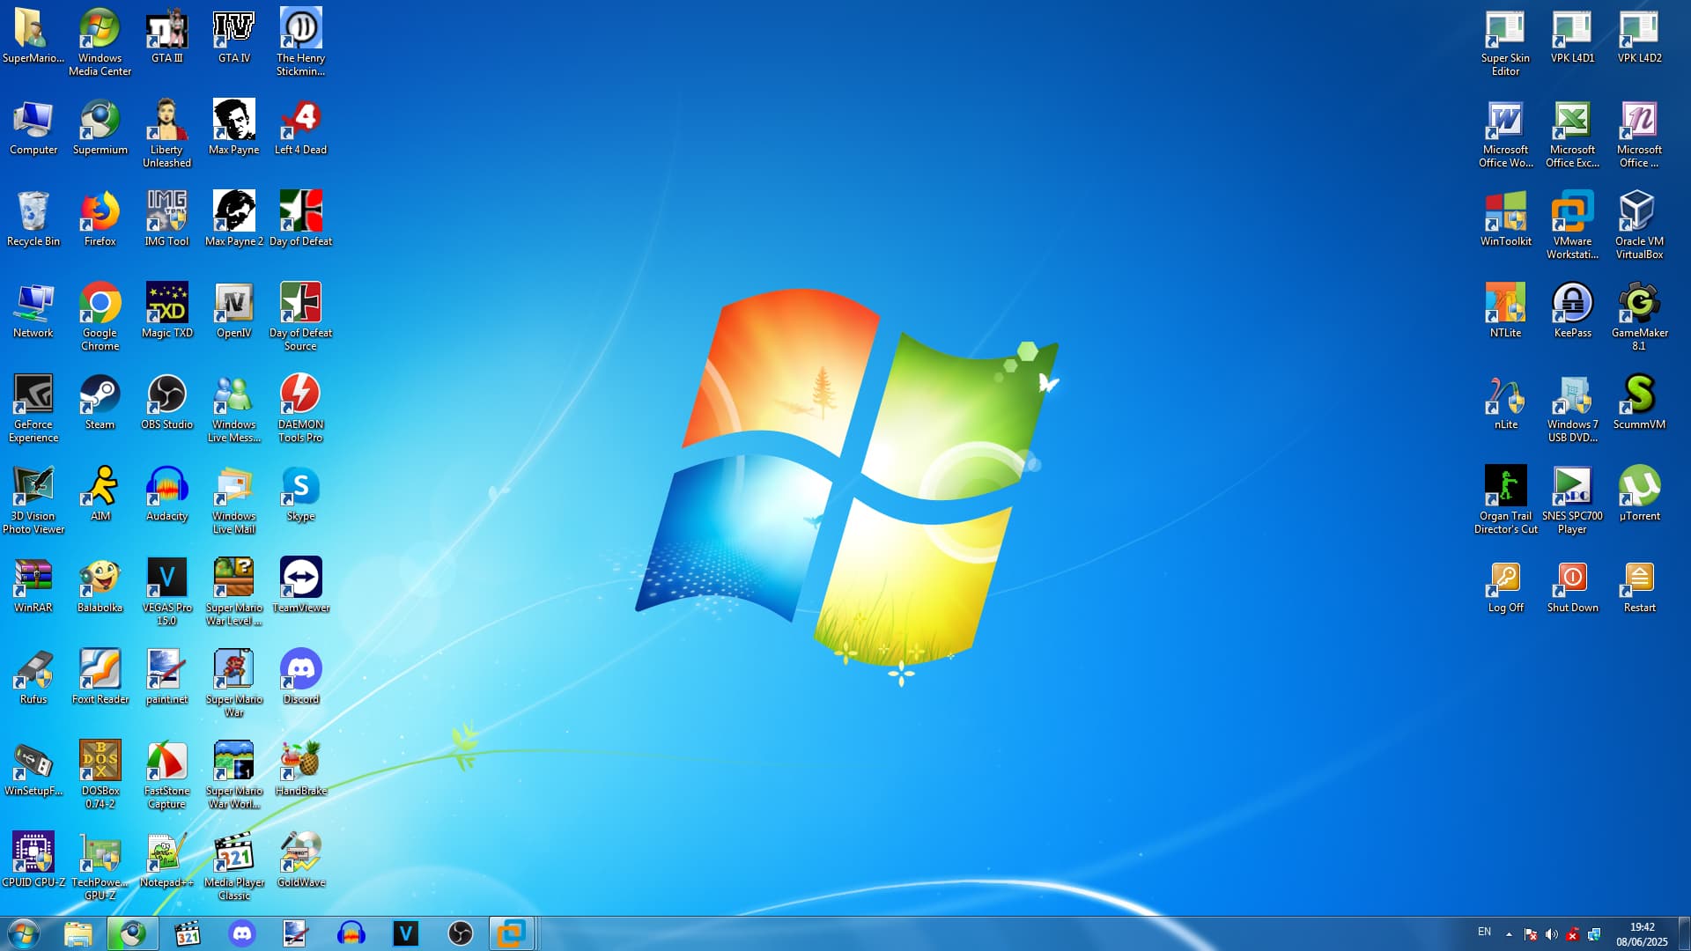Select the Oracle VM VirtualBox icon

pos(1639,211)
